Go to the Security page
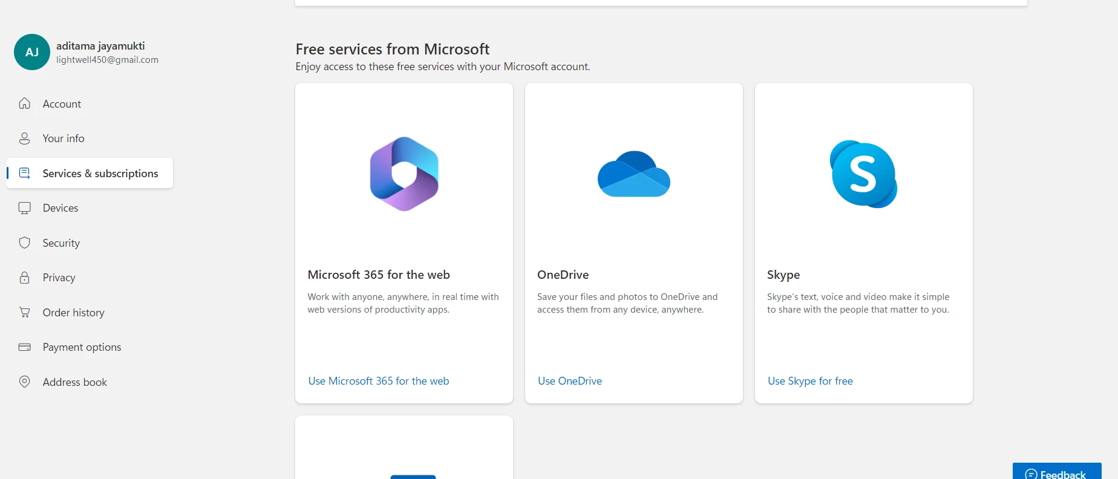1118x479 pixels. click(x=61, y=243)
